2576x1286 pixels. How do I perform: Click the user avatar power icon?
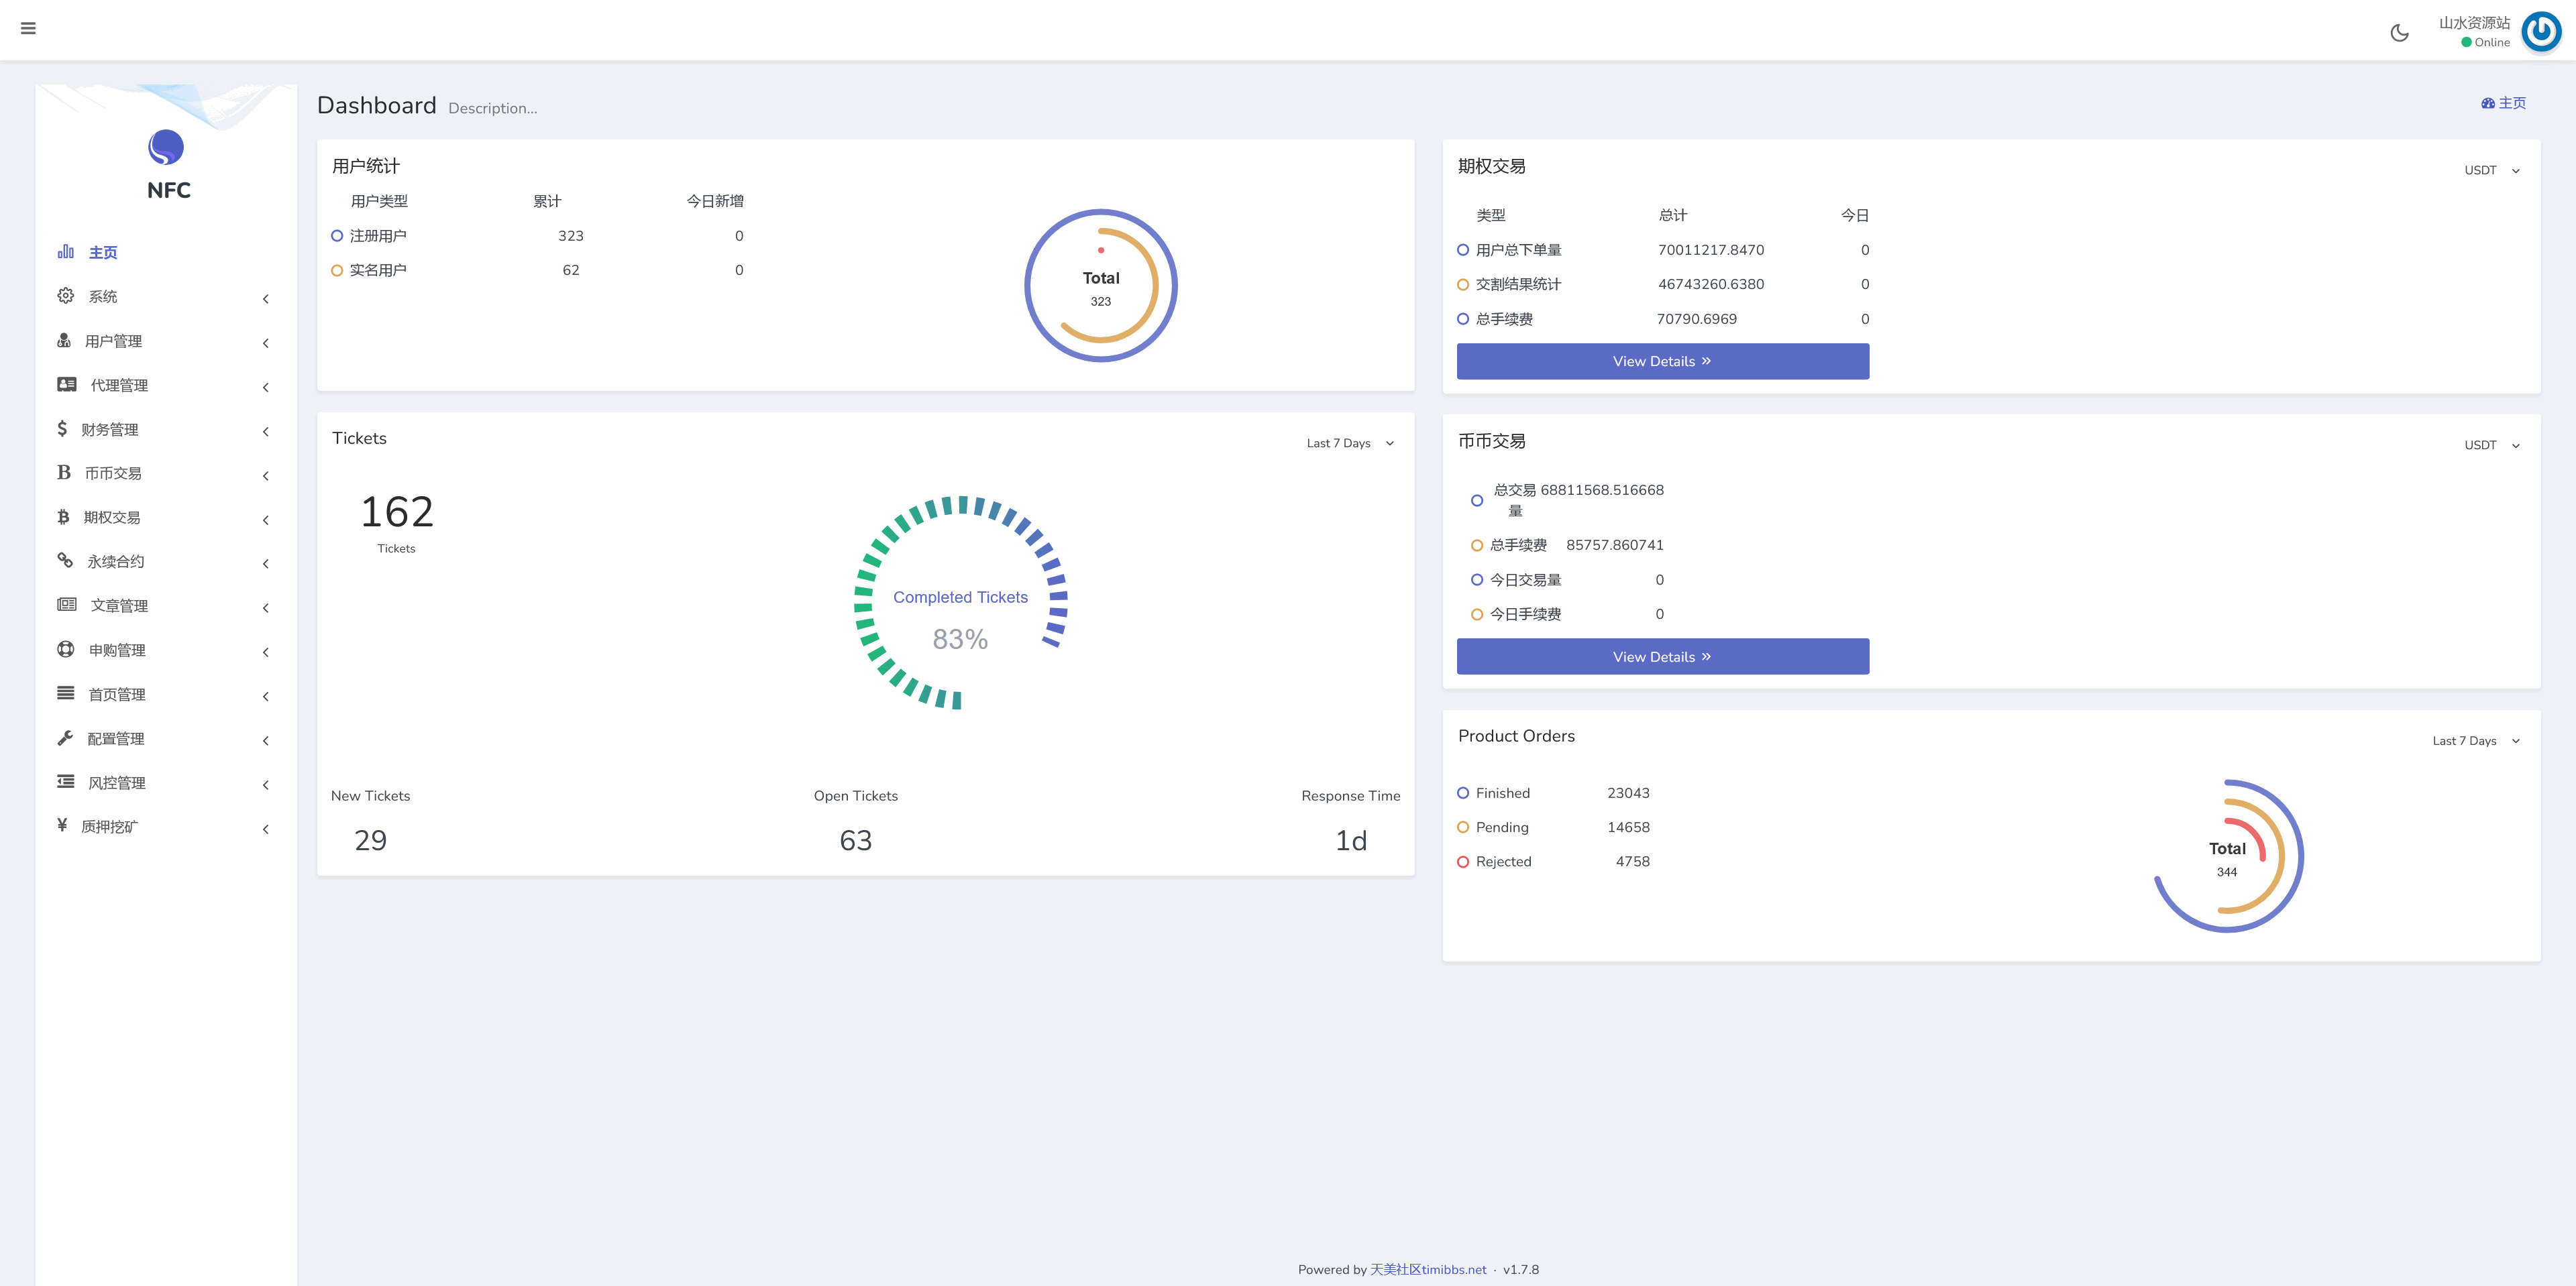point(2541,32)
